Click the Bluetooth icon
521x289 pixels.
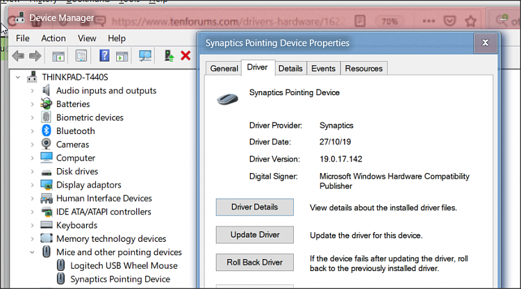pos(46,131)
